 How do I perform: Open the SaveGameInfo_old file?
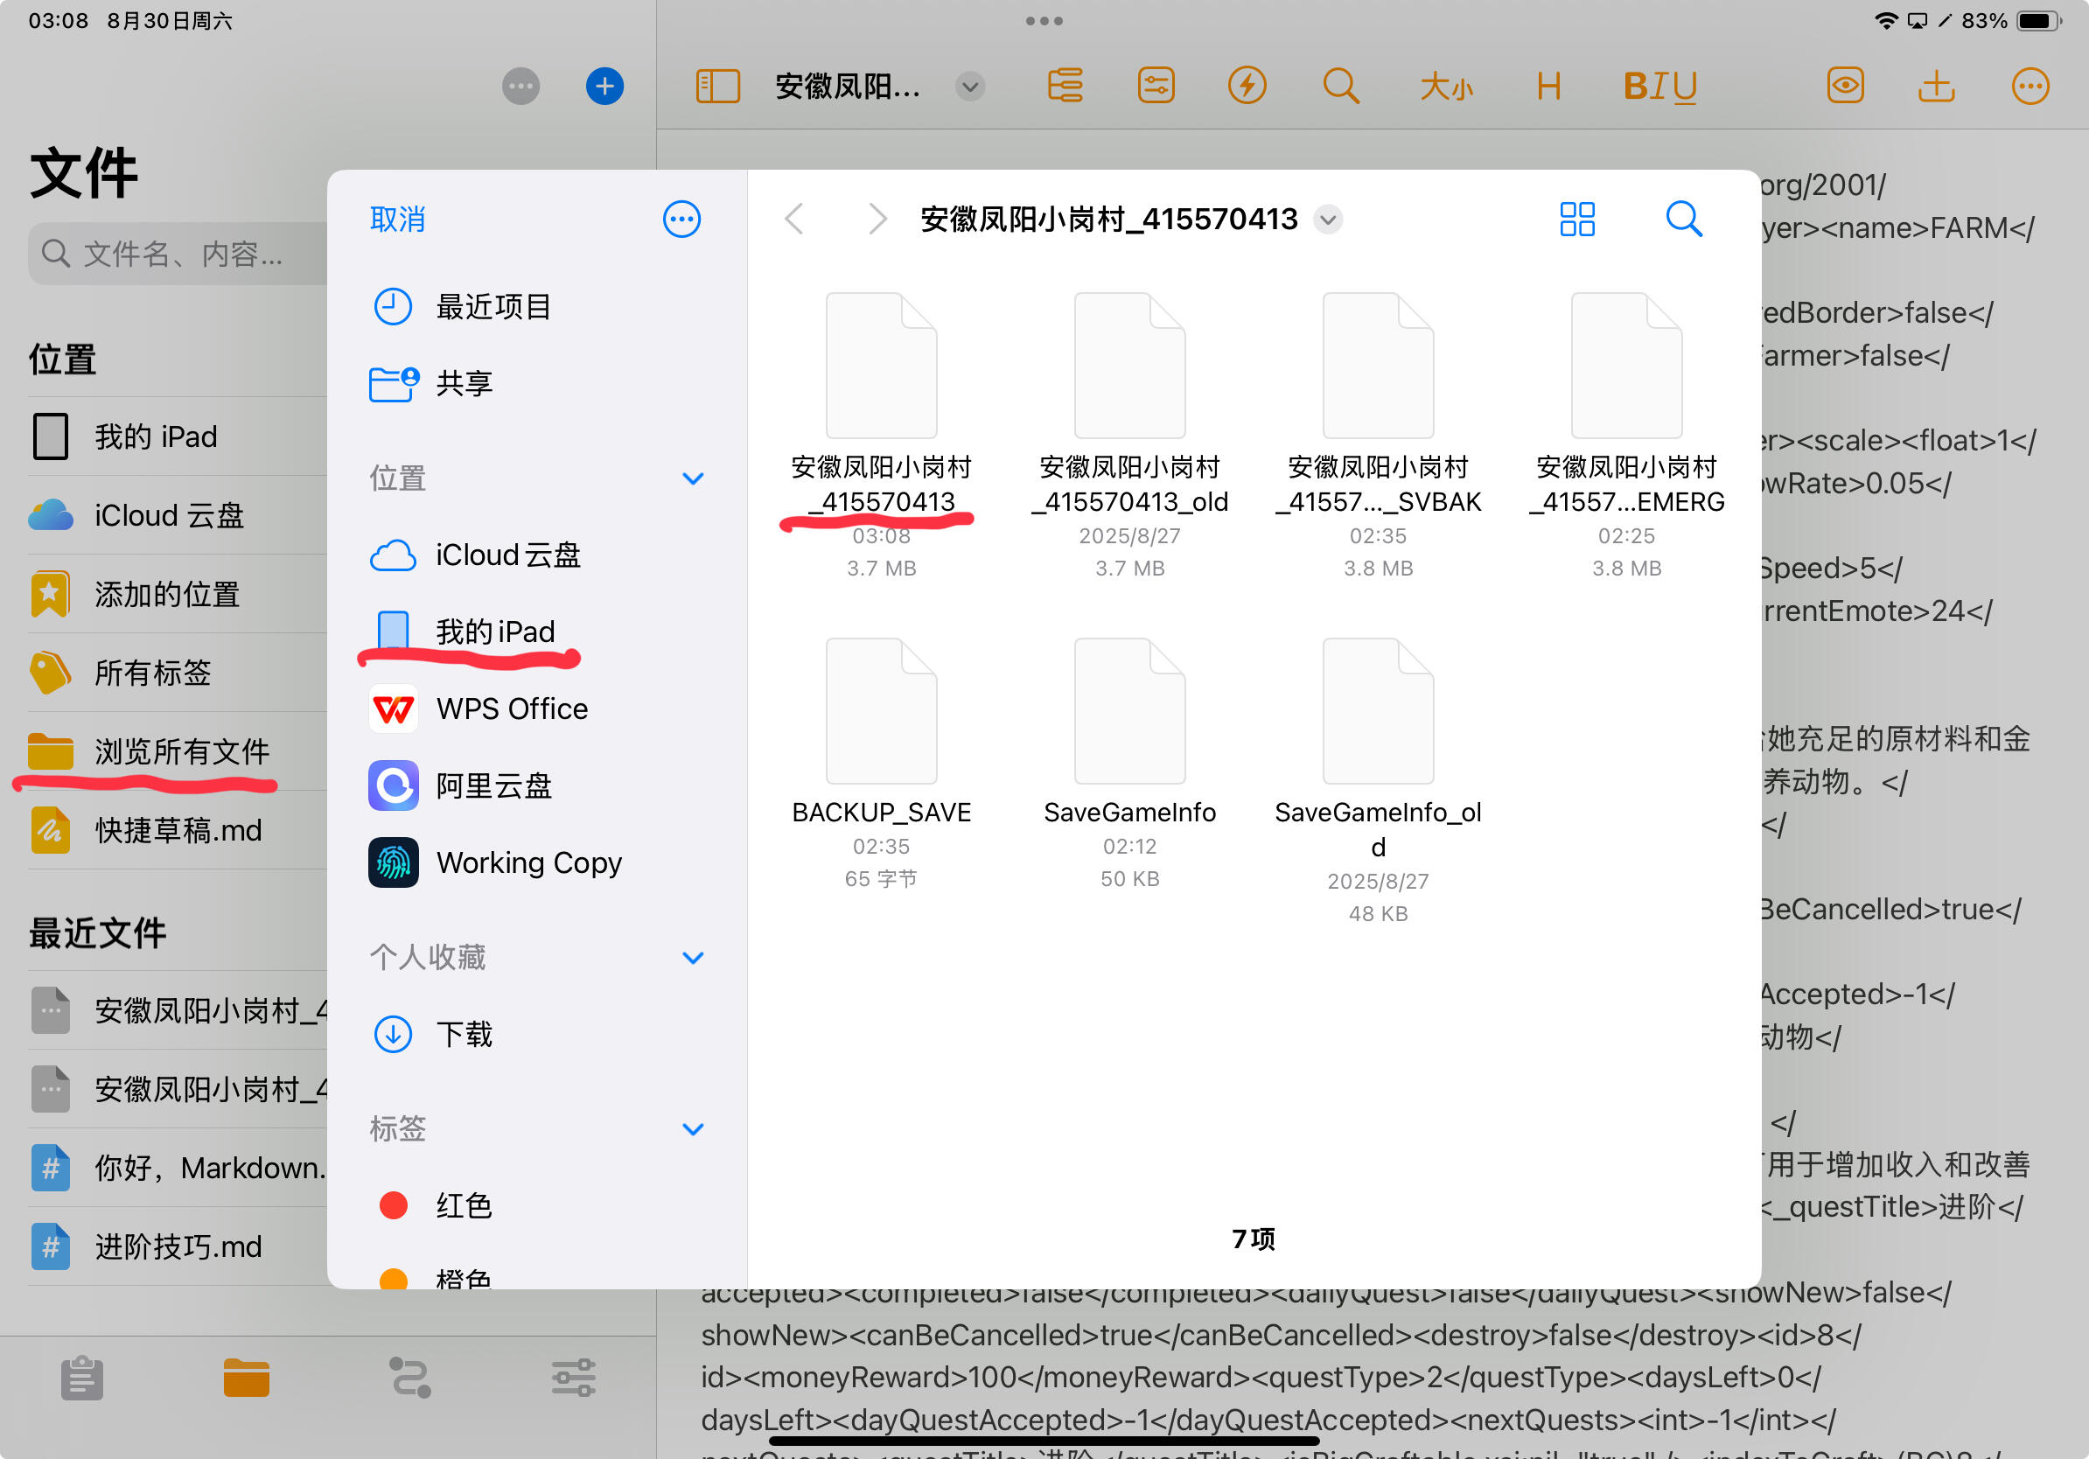tap(1378, 781)
